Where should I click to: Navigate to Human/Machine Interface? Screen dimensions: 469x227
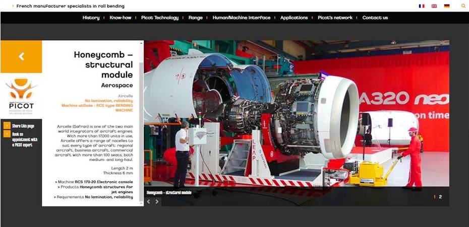click(x=241, y=18)
